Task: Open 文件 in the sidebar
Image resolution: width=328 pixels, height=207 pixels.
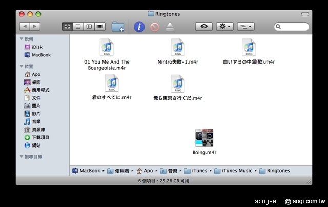Action: [32, 98]
